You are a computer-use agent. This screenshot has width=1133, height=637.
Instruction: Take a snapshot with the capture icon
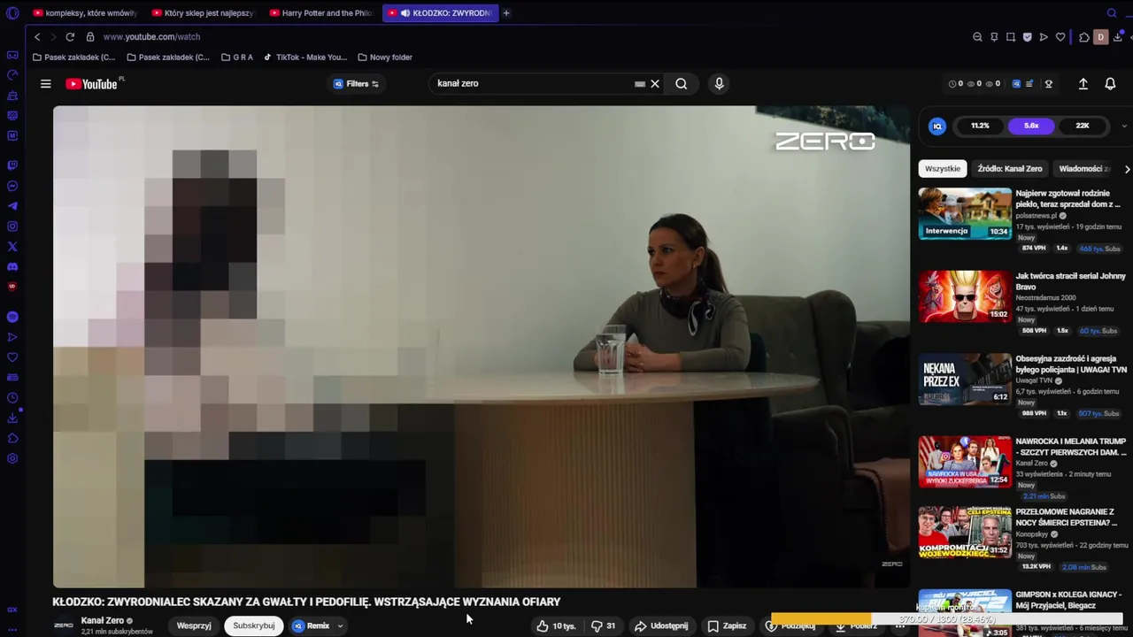1011,37
